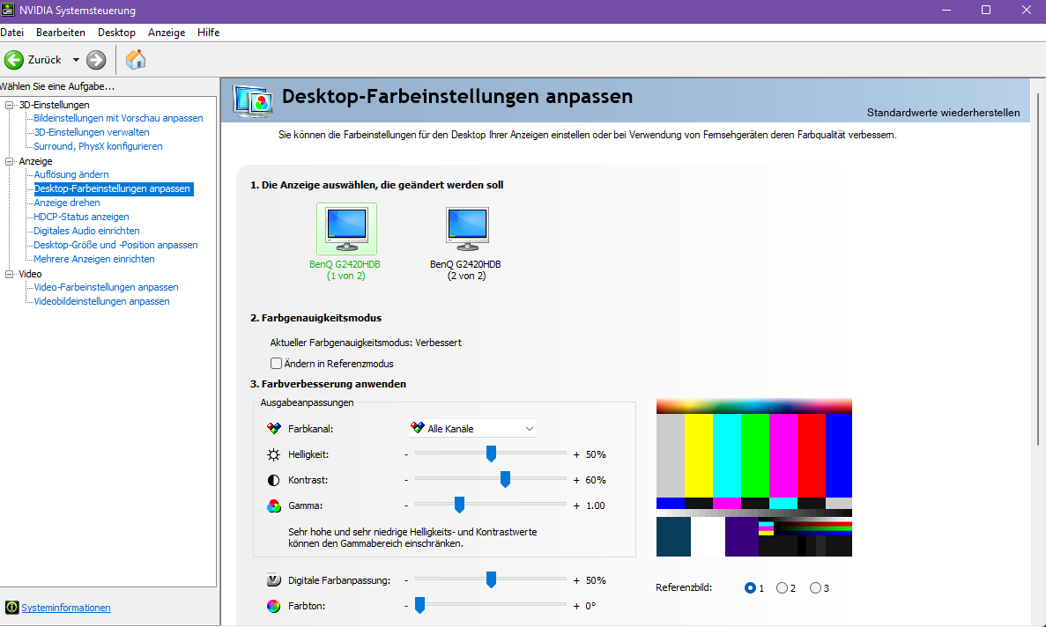Image resolution: width=1046 pixels, height=627 pixels.
Task: Collapse the Video tree node
Action: [10, 274]
